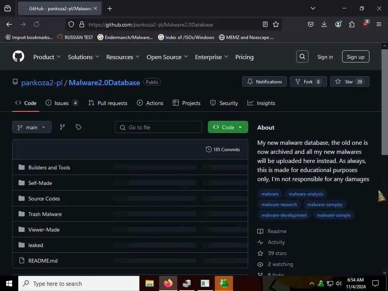Image resolution: width=388 pixels, height=291 pixels.
Task: Switch to the Issues tab
Action: click(x=62, y=103)
